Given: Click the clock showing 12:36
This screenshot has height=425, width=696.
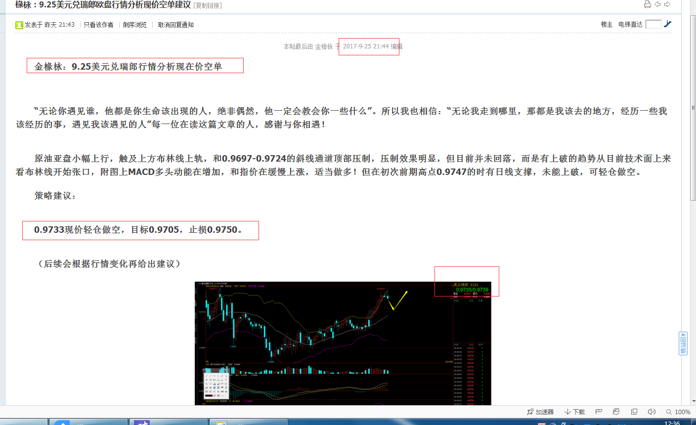Looking at the screenshot, I should tap(672, 423).
